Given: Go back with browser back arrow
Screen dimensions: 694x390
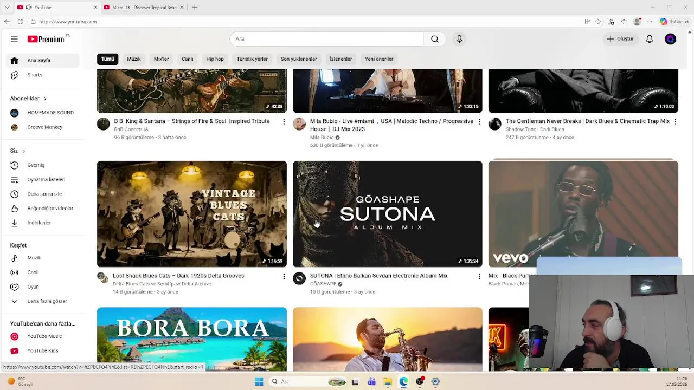Looking at the screenshot, I should click(7, 22).
